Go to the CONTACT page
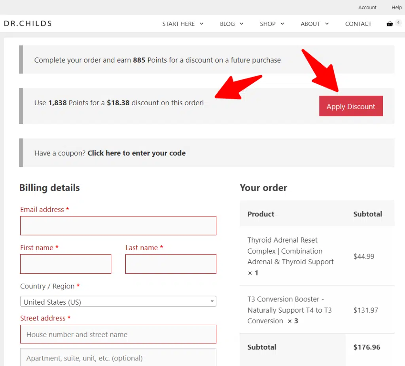This screenshot has height=366, width=405. [358, 24]
